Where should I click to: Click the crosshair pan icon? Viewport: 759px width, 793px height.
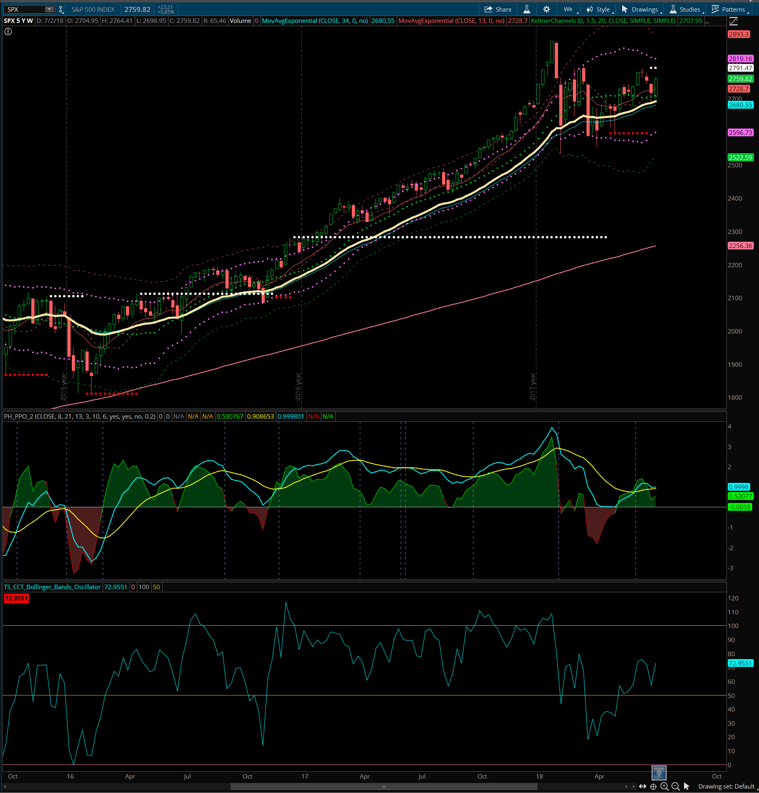point(653,787)
